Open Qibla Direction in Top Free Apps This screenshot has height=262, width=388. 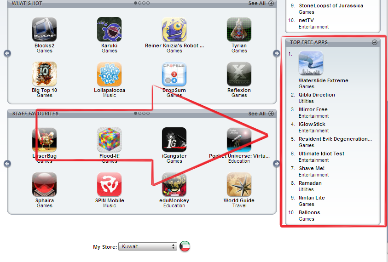click(x=317, y=95)
